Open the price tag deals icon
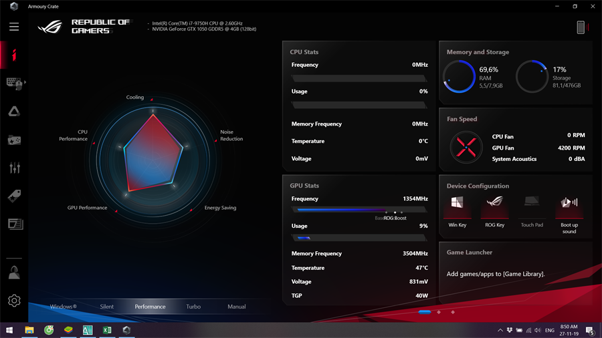This screenshot has height=338, width=602. pyautogui.click(x=14, y=196)
